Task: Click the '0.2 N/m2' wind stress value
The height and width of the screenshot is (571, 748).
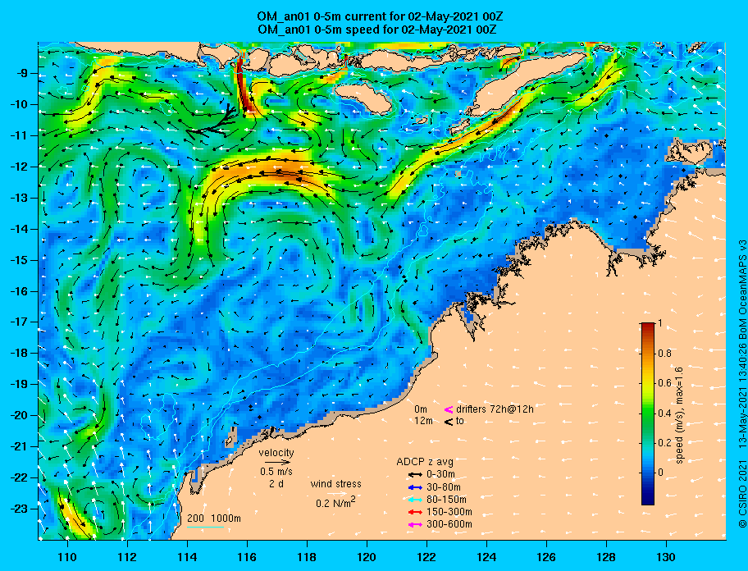Action: point(335,502)
